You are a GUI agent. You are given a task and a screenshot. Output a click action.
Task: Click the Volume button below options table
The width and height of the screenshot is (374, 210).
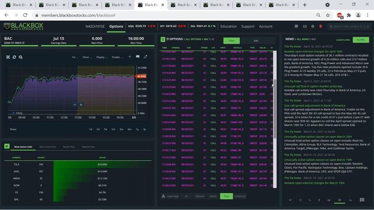pyautogui.click(x=200, y=196)
